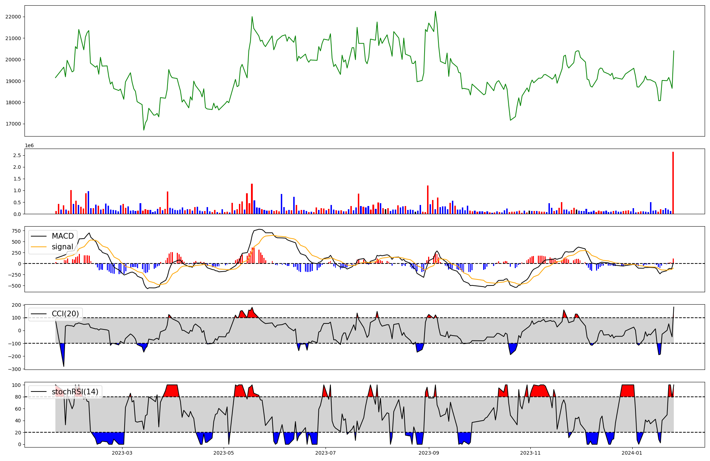Click the 2023-11 date axis label
Screen dimensions: 710x461
(530, 453)
